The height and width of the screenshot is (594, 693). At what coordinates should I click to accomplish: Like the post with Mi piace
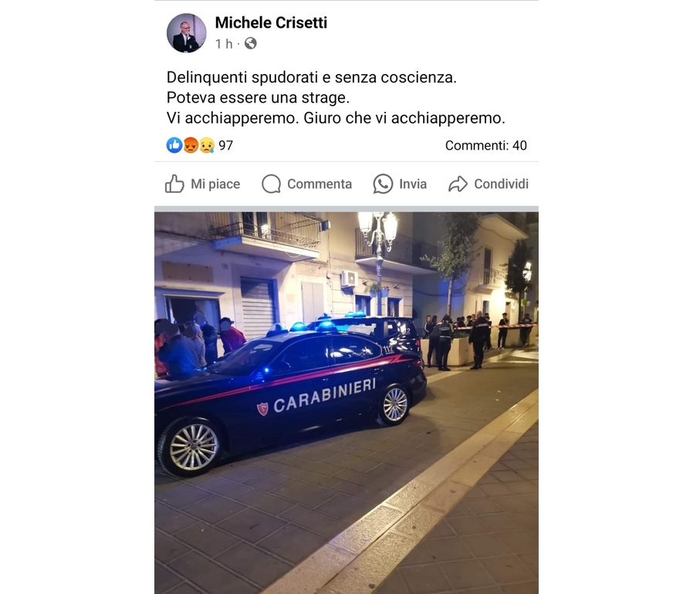tap(202, 184)
